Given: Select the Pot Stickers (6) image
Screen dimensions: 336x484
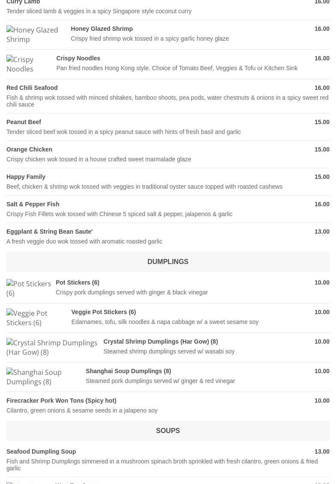Looking at the screenshot, I should (x=29, y=288).
